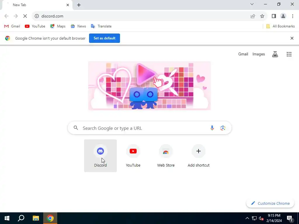Viewport: 299px width, 224px height.
Task: Click Customize Chrome button
Action: (270, 203)
